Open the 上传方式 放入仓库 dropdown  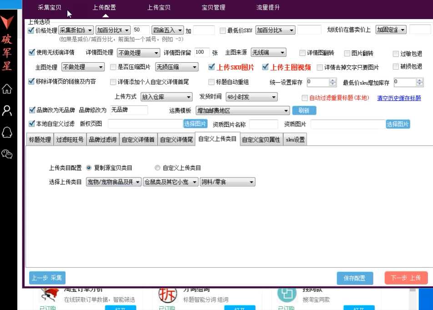point(166,97)
